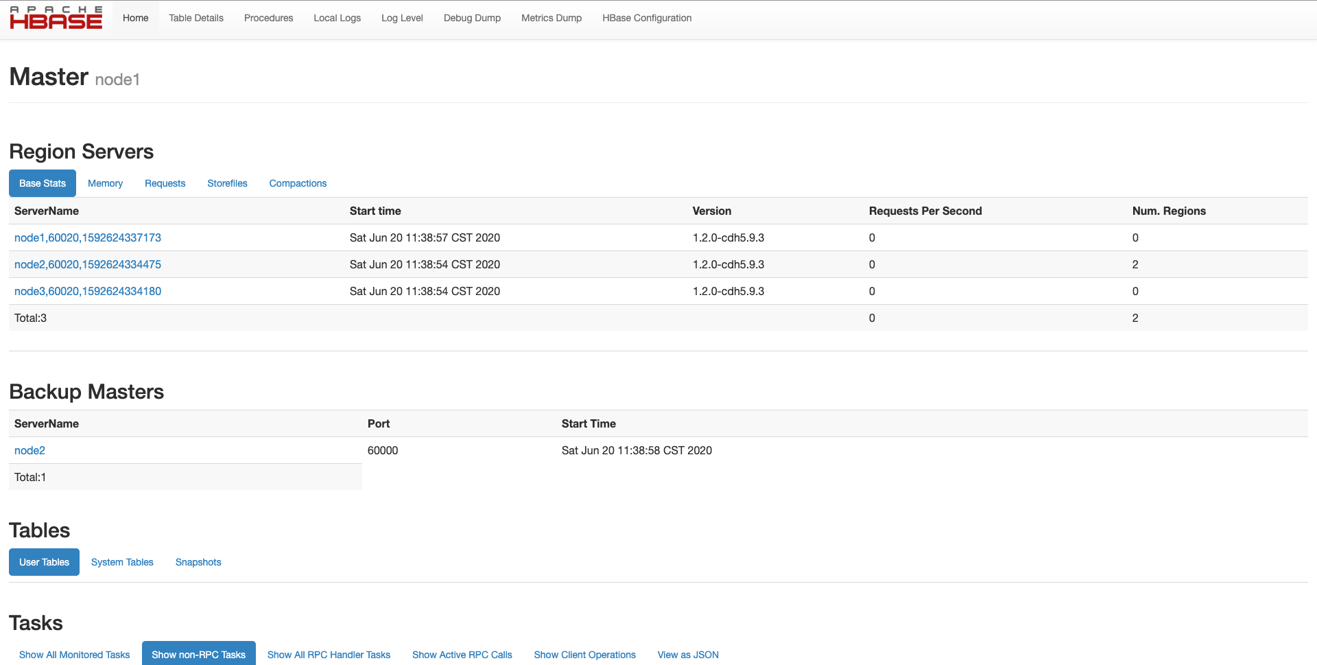Viewport: 1317px width, 665px height.
Task: Open the Table Details page
Action: point(195,18)
